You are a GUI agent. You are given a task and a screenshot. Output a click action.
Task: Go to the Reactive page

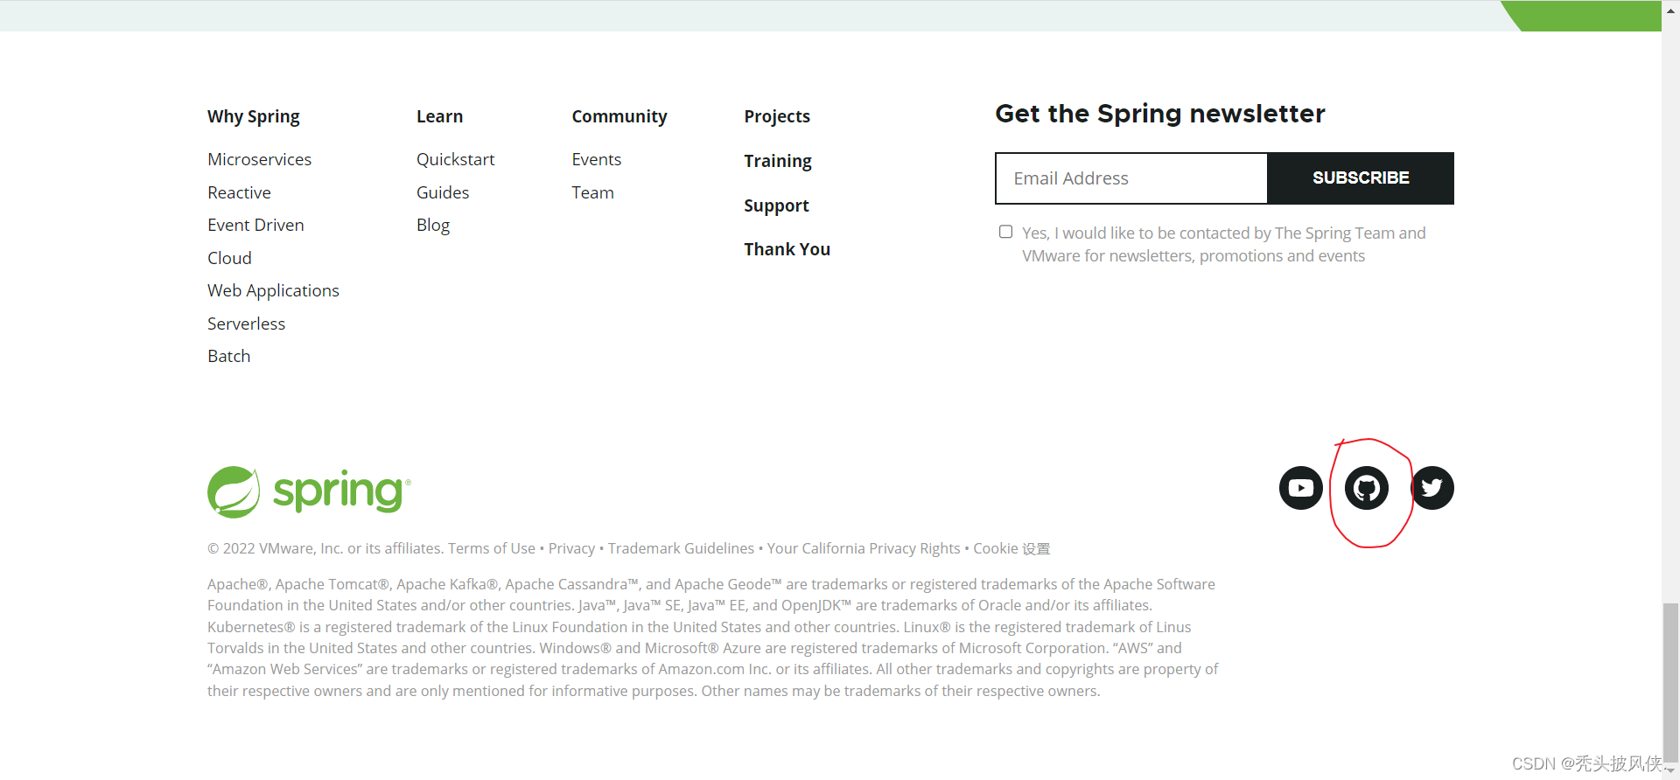(239, 192)
